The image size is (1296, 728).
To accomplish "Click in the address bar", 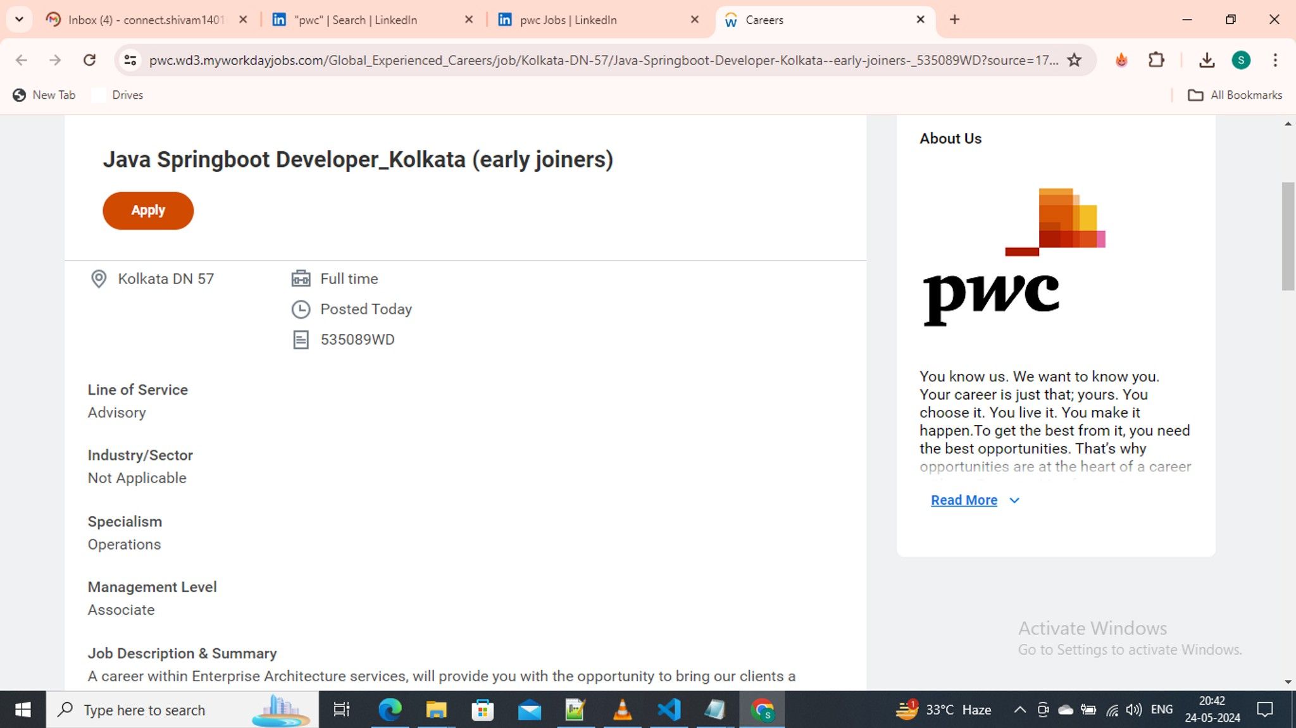I will coord(570,60).
